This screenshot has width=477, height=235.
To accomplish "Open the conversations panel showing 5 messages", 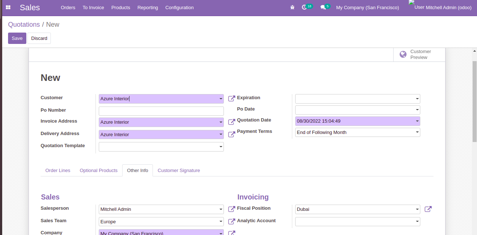I will pyautogui.click(x=323, y=7).
